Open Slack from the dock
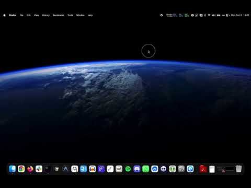 click(39, 169)
